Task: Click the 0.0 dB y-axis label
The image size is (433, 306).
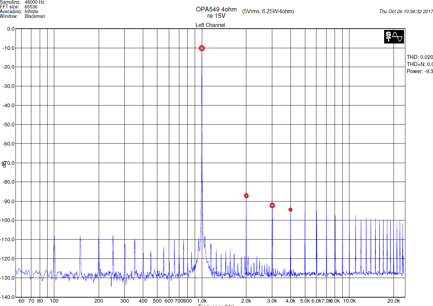Action: (x=11, y=29)
